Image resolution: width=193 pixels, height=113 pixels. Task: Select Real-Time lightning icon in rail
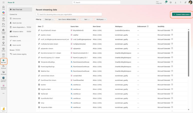tap(4, 61)
